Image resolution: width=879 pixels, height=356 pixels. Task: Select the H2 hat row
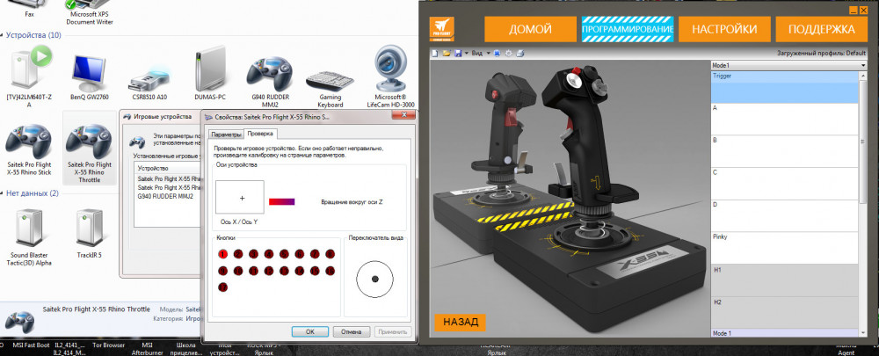pos(785,312)
